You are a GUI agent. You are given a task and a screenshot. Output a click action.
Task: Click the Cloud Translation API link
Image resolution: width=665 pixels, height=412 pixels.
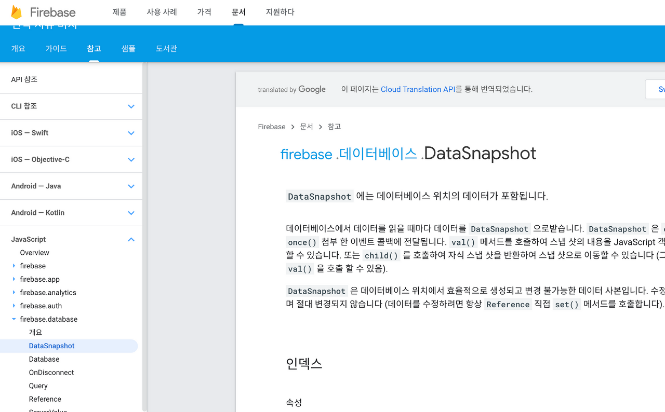point(418,89)
